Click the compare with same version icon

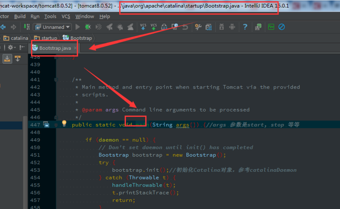[x=164, y=27]
